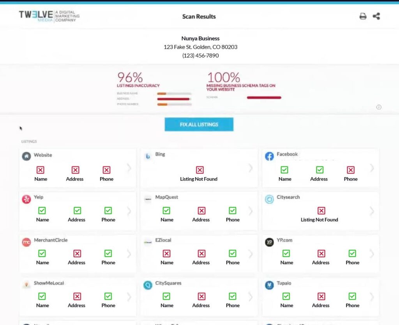Image resolution: width=399 pixels, height=325 pixels.
Task: Click Yelp's green Address checkmark
Action: pyautogui.click(x=78, y=211)
